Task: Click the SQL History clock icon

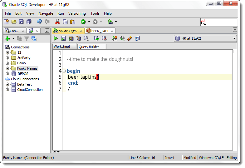Action: point(137,38)
